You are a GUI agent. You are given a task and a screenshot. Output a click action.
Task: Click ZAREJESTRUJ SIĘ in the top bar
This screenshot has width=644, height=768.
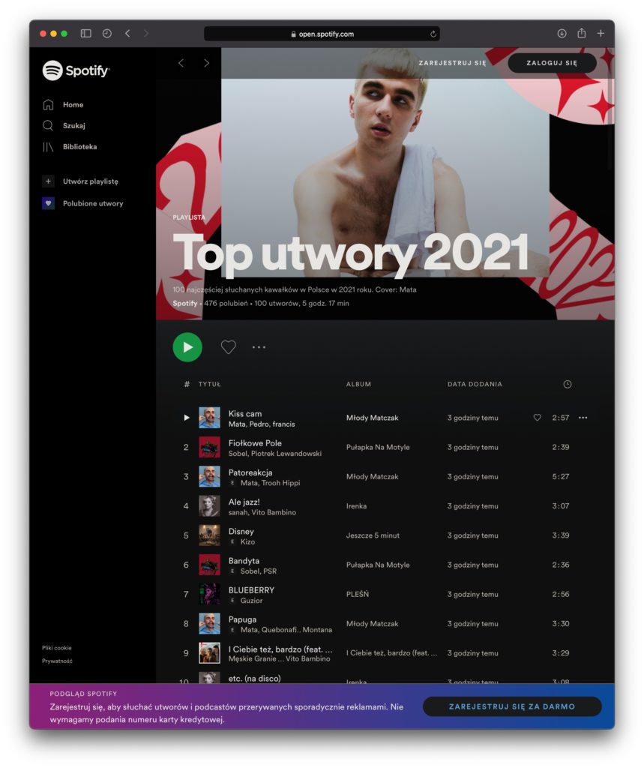[x=452, y=63]
